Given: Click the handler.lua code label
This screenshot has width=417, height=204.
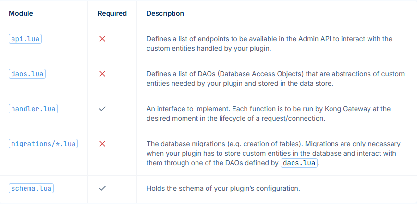Looking at the screenshot, I should point(33,109).
